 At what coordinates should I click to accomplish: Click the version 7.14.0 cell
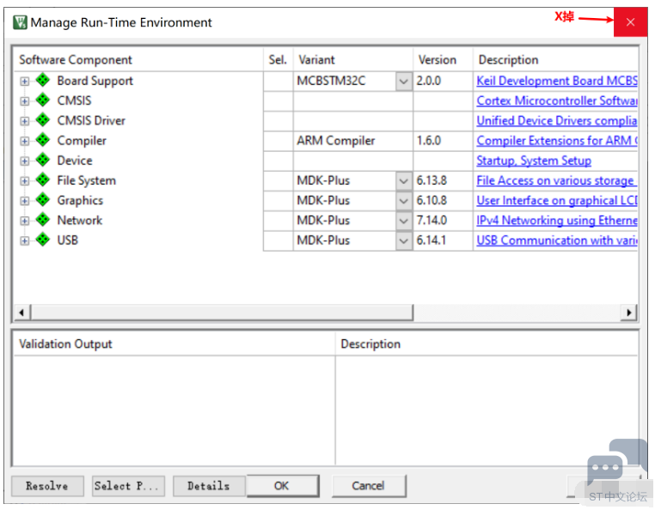(443, 221)
